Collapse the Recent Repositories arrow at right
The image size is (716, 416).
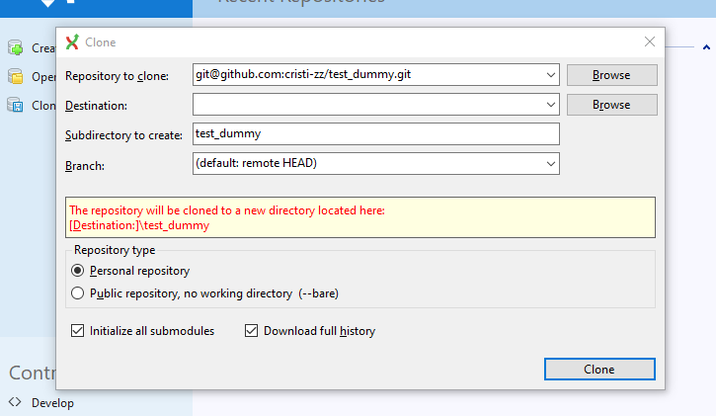coord(706,46)
